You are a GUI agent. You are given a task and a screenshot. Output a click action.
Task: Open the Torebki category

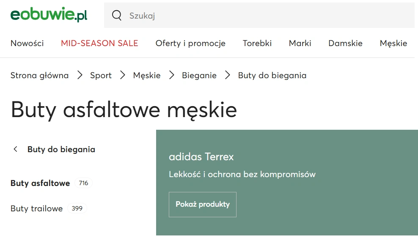tap(257, 43)
